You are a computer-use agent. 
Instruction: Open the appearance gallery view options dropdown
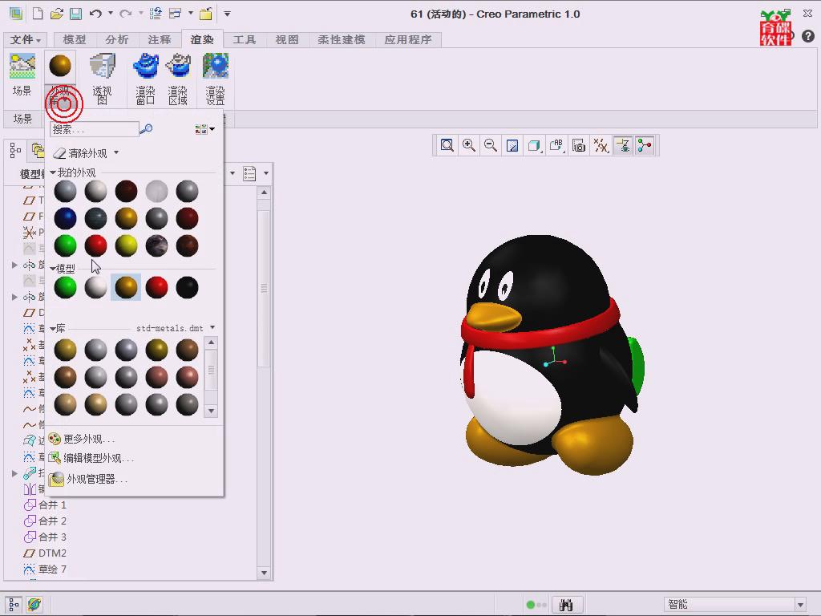(x=204, y=129)
